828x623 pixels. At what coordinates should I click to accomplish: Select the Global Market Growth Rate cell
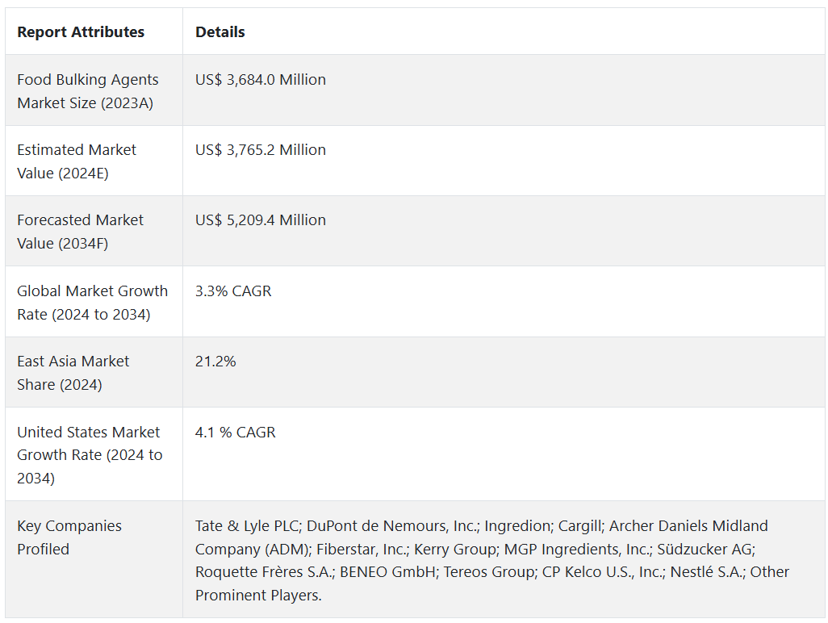point(92,303)
